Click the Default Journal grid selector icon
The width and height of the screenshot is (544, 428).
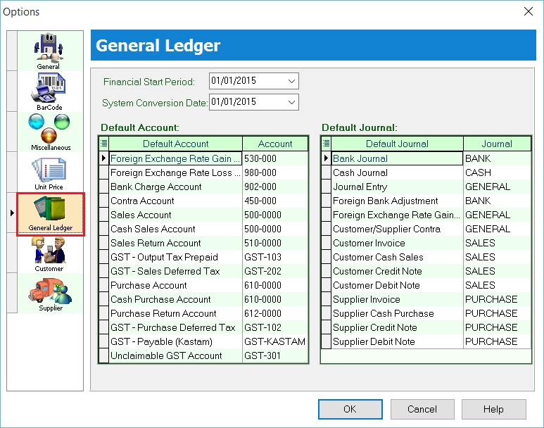point(326,144)
